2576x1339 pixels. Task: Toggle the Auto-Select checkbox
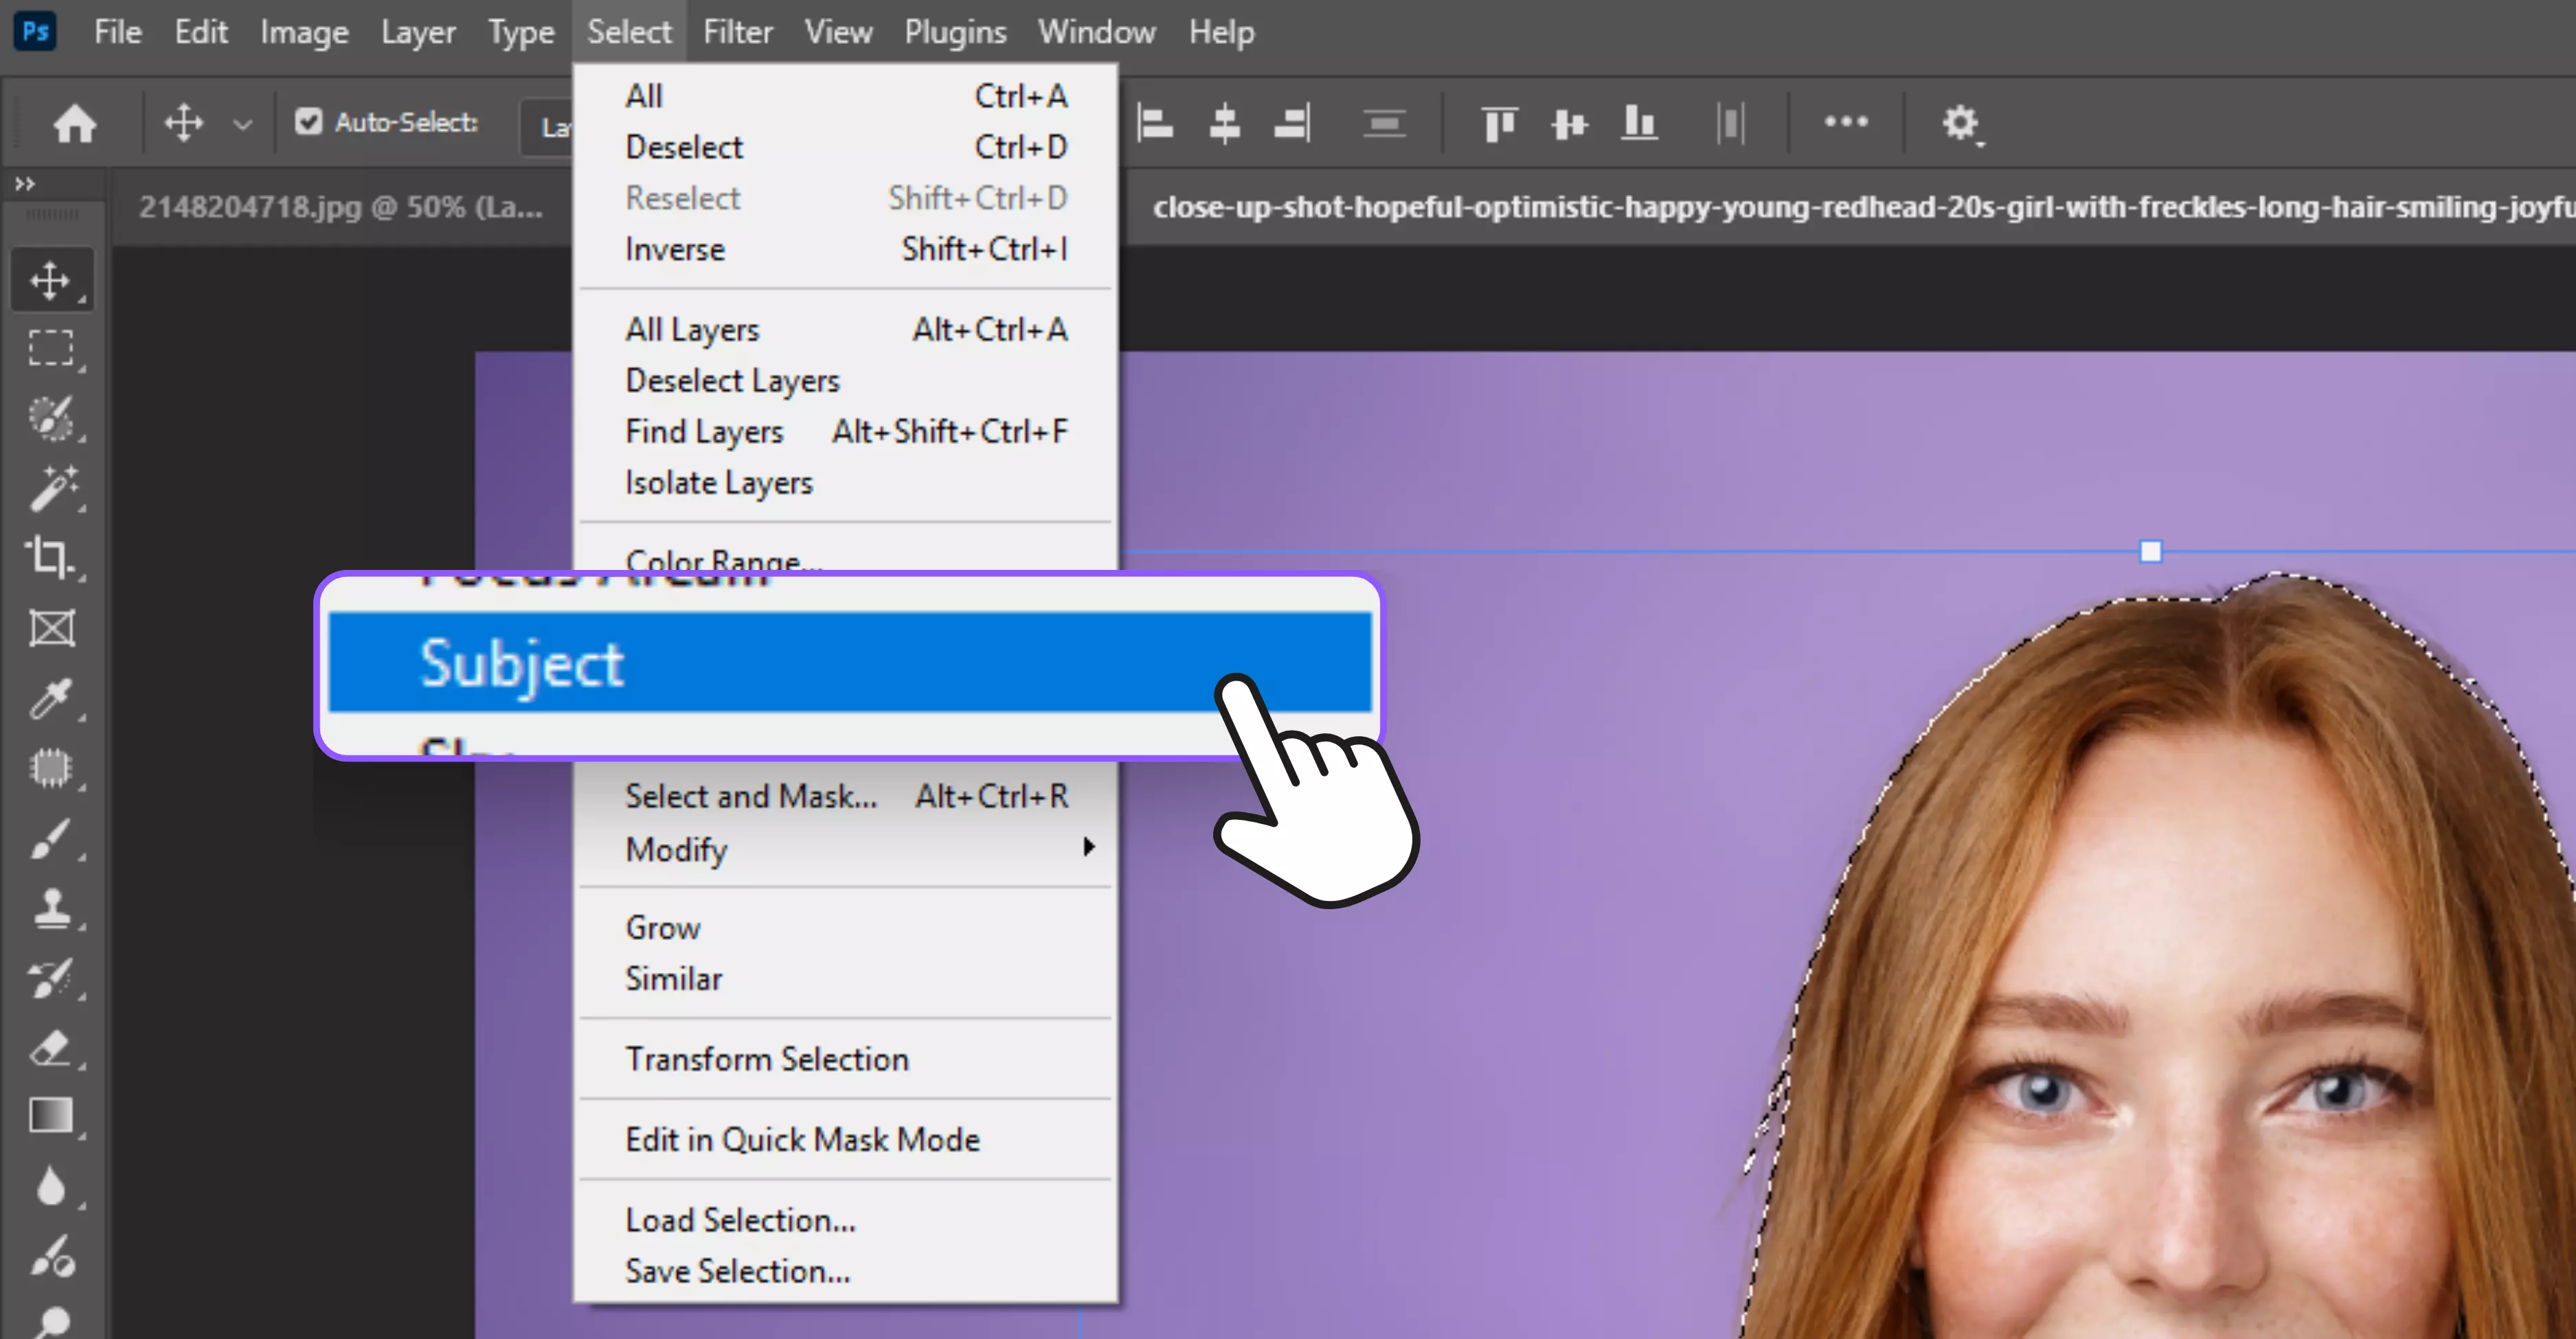tap(309, 121)
